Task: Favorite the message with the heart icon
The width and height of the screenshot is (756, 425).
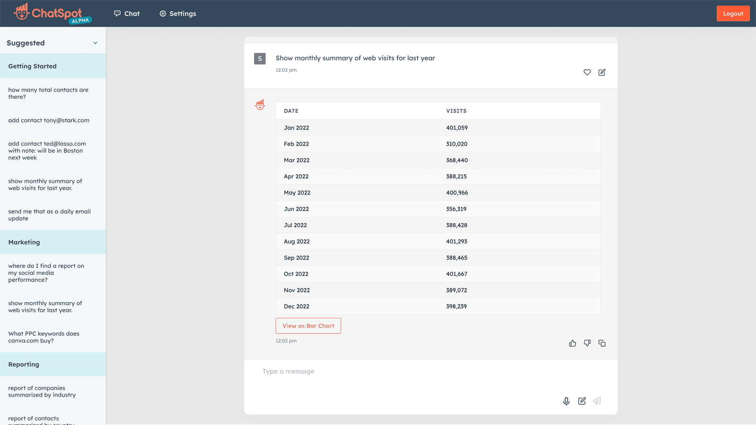Action: (x=587, y=72)
